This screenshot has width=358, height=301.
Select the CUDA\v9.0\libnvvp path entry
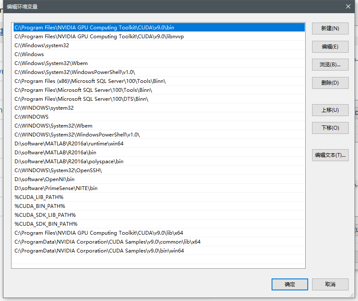[x=159, y=37]
